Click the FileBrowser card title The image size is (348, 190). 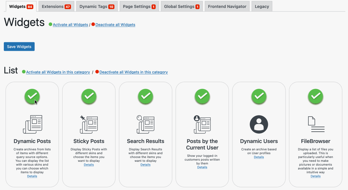tap(316, 141)
